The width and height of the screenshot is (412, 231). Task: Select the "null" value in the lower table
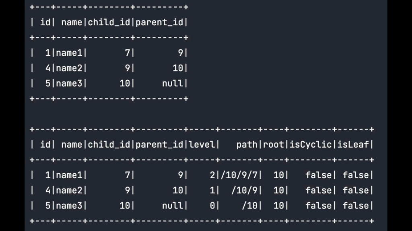click(172, 205)
